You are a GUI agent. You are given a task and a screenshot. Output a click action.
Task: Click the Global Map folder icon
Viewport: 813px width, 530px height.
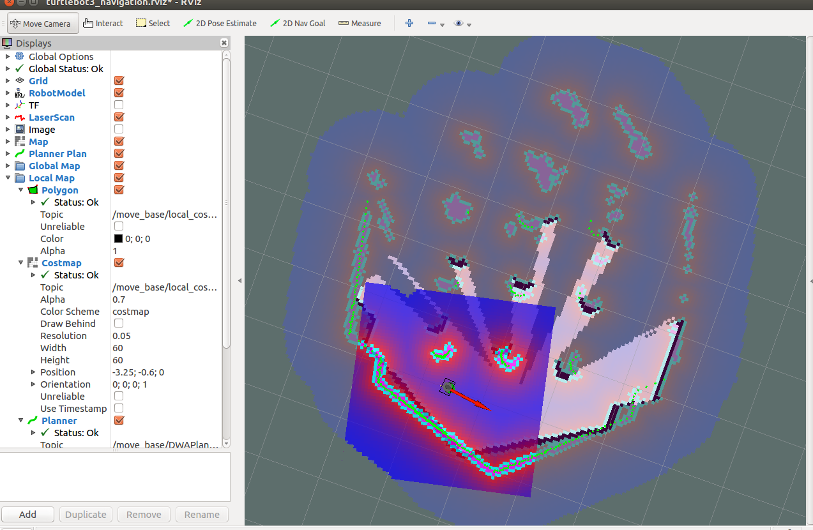click(x=19, y=165)
